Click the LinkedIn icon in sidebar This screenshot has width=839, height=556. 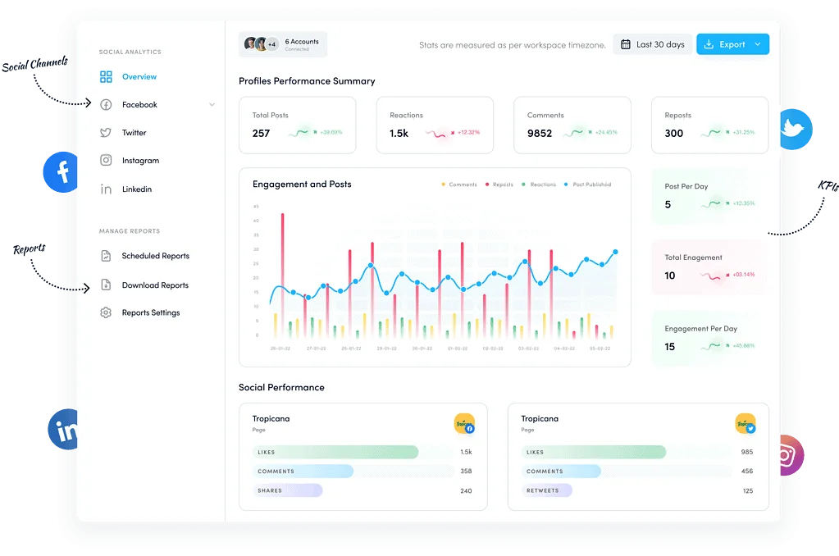tap(106, 189)
